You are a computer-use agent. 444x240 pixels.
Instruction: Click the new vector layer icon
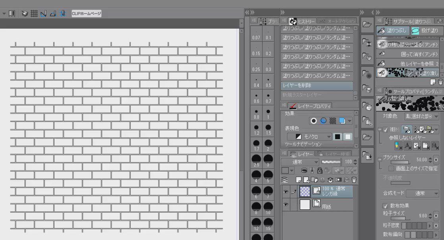click(x=307, y=180)
